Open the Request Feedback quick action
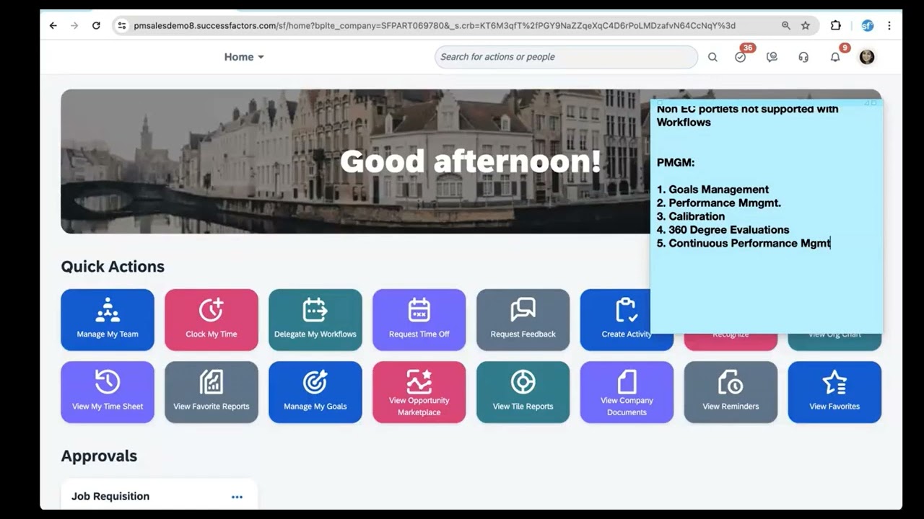The image size is (924, 519). coord(523,320)
